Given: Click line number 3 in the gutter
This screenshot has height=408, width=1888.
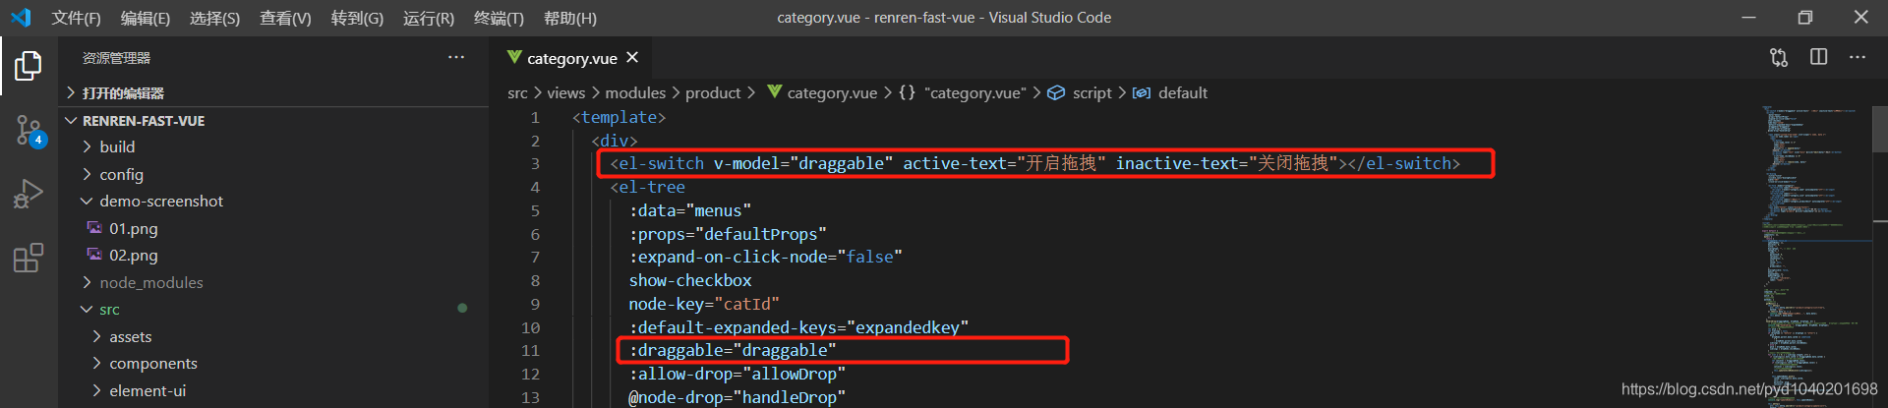Looking at the screenshot, I should (535, 163).
